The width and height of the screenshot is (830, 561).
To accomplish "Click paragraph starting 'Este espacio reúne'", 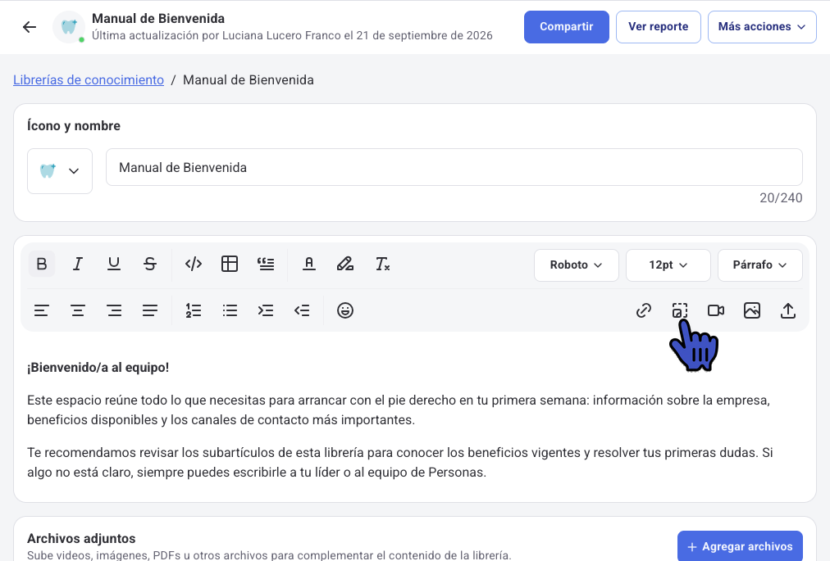I will (398, 409).
